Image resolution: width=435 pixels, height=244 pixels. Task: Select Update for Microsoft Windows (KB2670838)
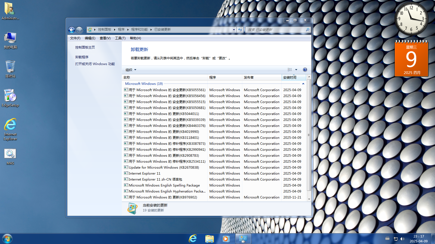pos(214,168)
